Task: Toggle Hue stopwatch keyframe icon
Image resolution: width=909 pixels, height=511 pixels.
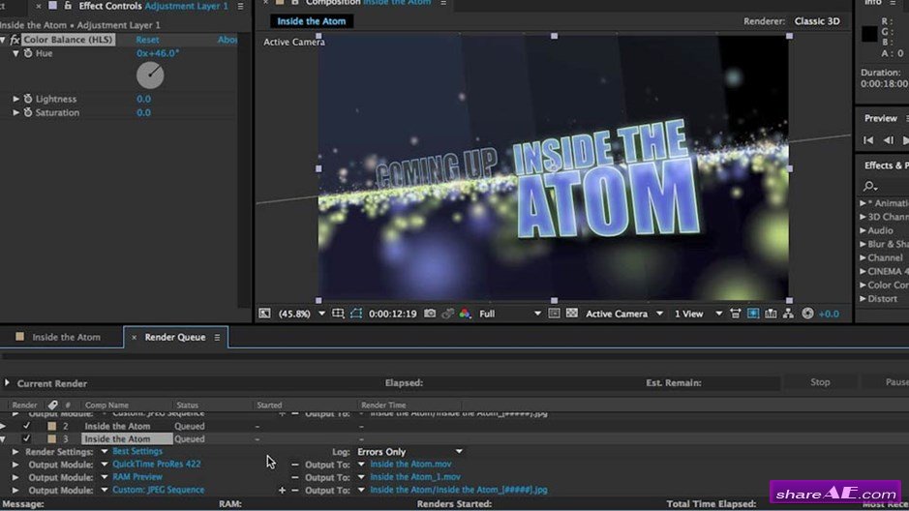Action: [x=28, y=53]
